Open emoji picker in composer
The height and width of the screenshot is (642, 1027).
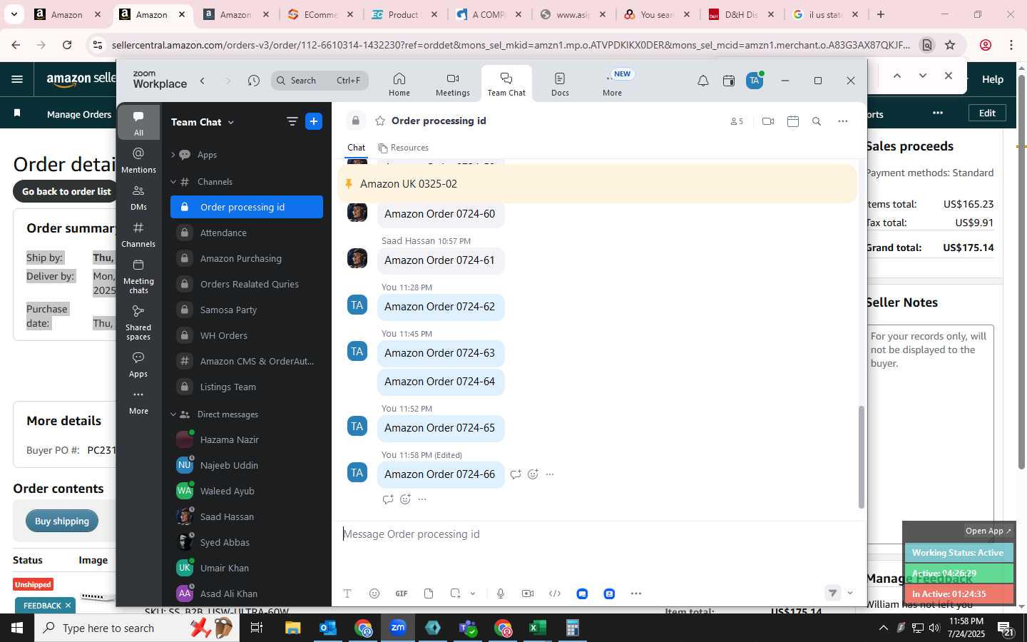click(x=374, y=593)
